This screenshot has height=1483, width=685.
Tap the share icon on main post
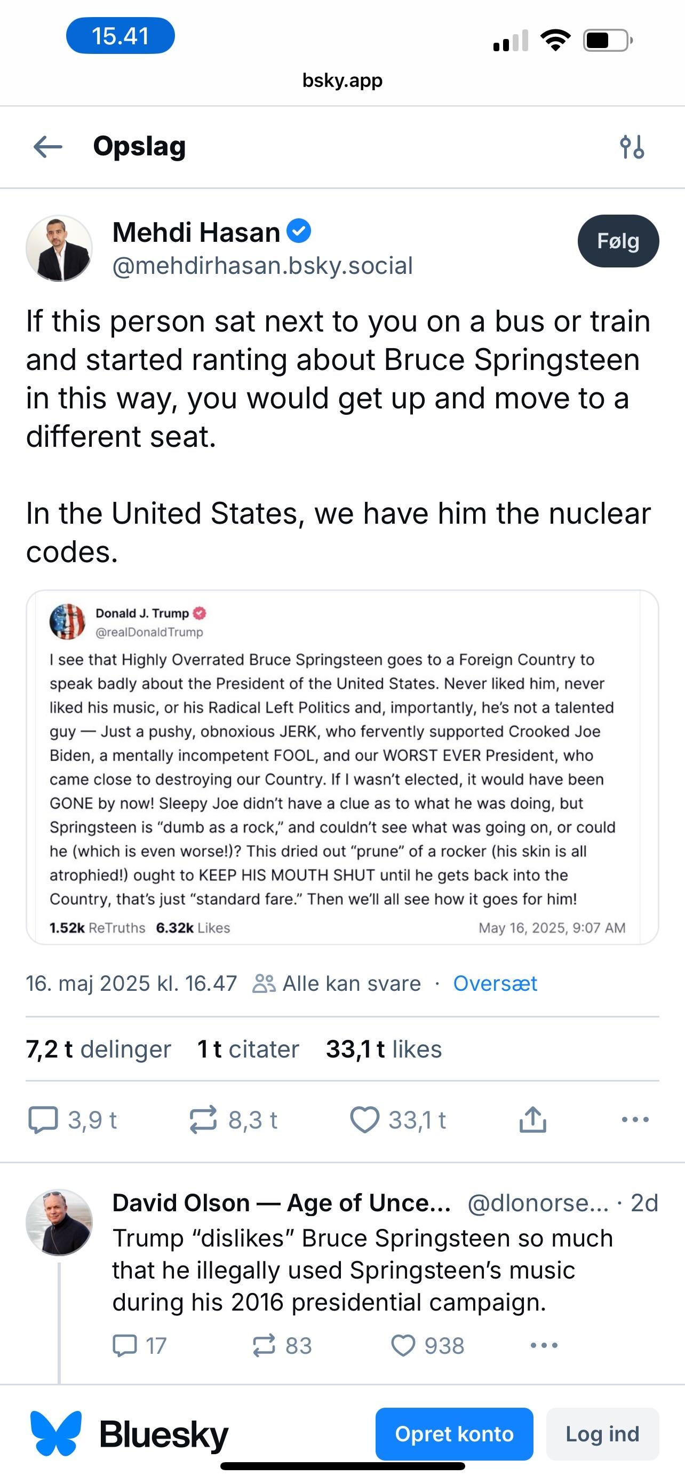point(532,1120)
